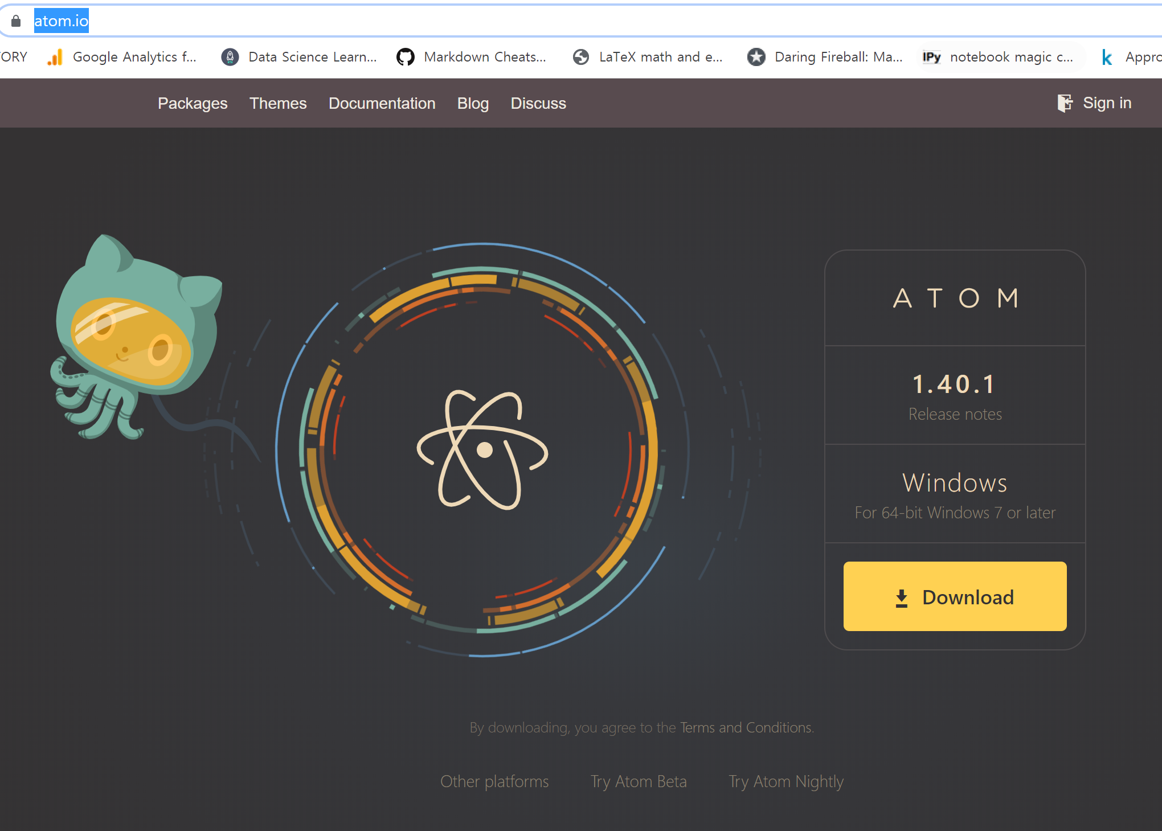Open the 1.40.1 Release notes link

coord(955,414)
